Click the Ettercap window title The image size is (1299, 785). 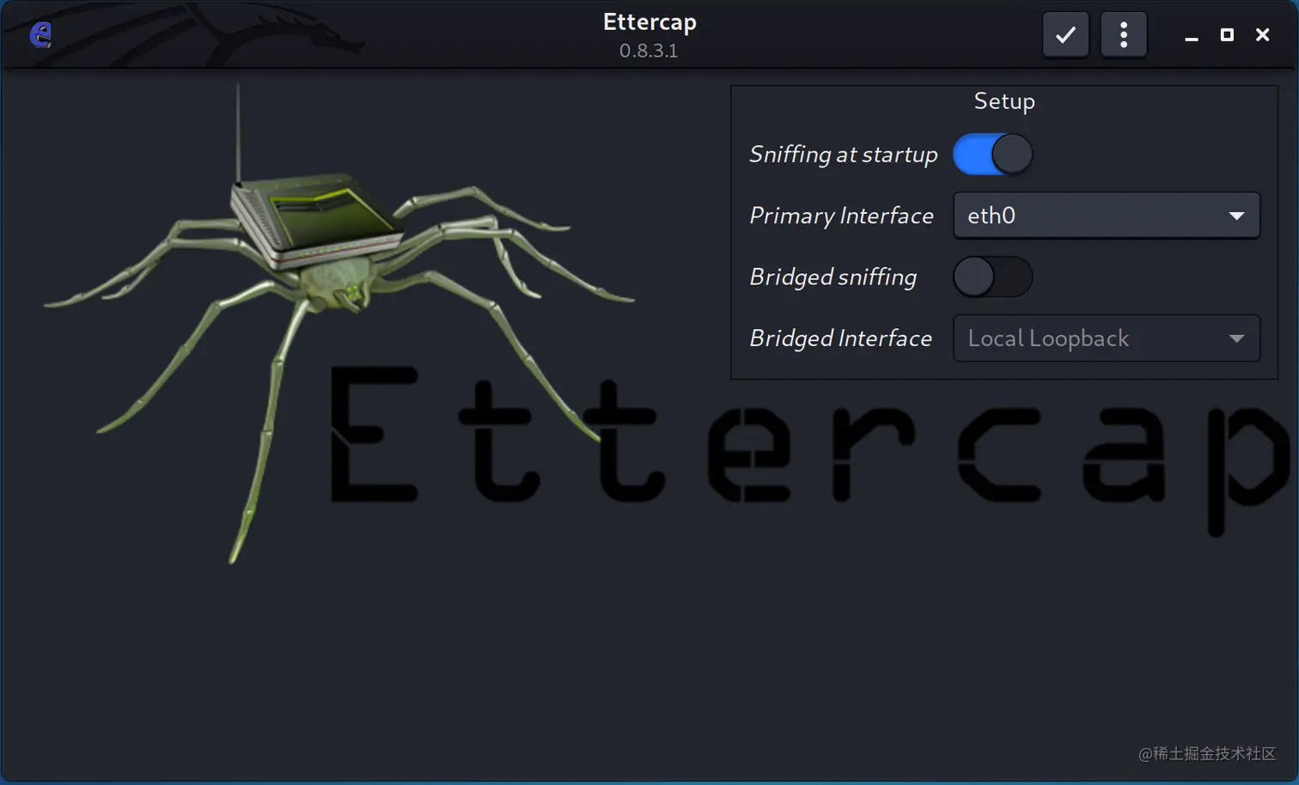click(649, 21)
